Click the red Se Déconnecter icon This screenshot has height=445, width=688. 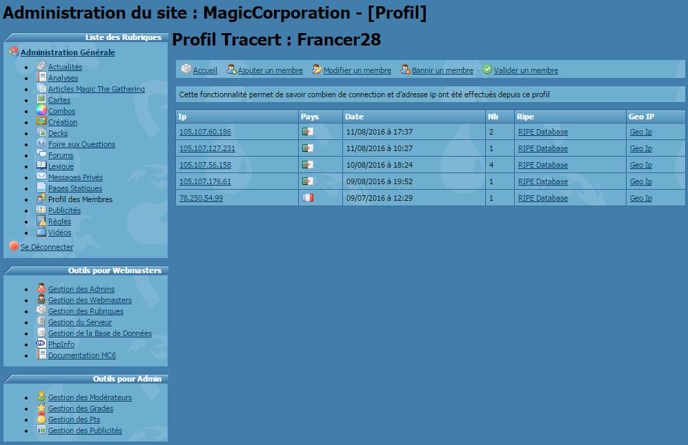[14, 246]
